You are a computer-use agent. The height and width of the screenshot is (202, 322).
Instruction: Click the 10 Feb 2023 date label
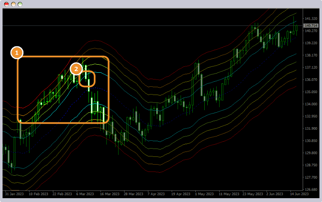(38, 194)
